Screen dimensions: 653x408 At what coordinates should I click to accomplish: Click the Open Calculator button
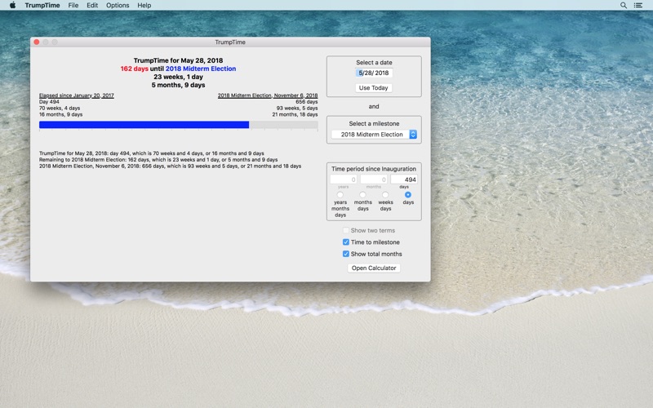374,268
